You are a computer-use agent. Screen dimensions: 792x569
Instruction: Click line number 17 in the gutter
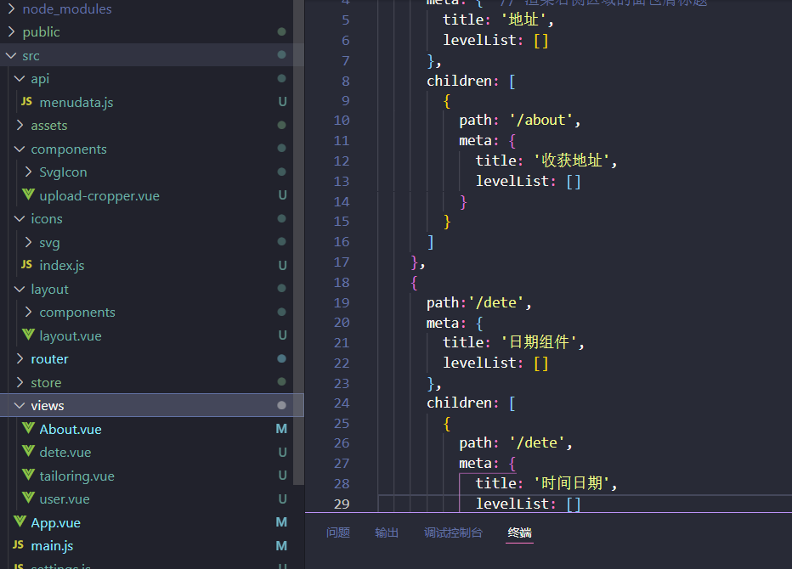point(342,262)
